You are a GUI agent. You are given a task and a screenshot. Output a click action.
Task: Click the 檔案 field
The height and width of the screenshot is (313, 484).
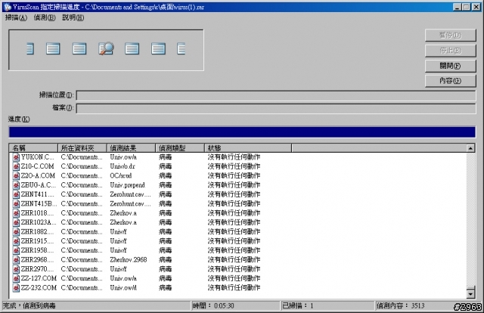tap(276, 108)
